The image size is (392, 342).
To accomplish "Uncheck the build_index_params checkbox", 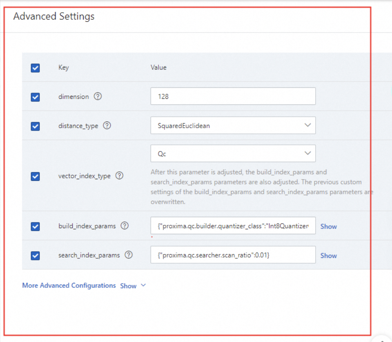I will point(36,226).
